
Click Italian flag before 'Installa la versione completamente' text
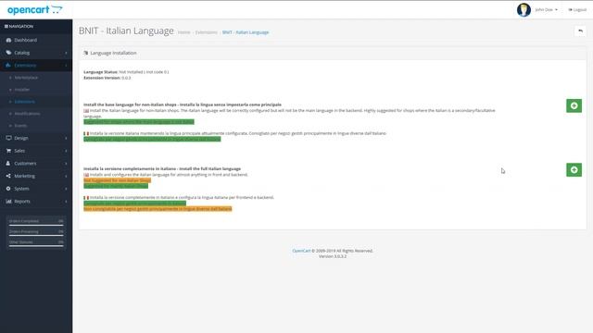pyautogui.click(x=86, y=197)
